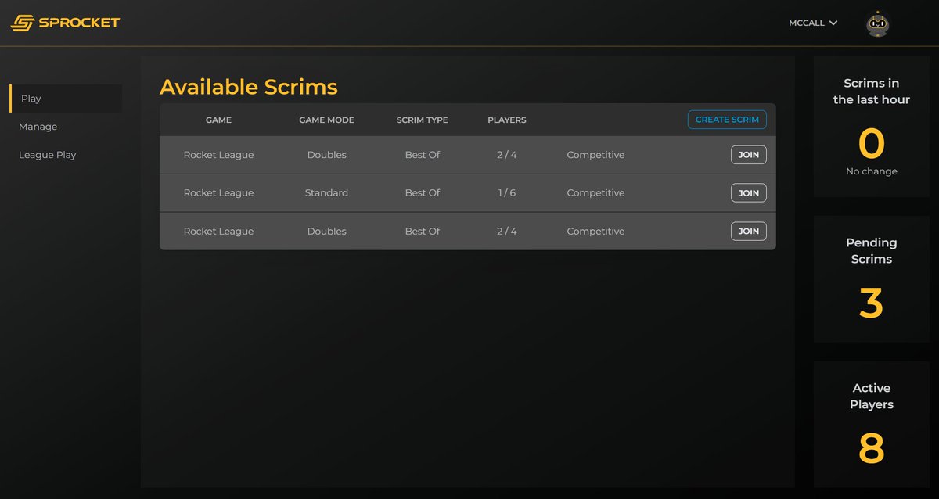The height and width of the screenshot is (499, 939).
Task: Expand the MCCALL user dropdown
Action: click(813, 23)
